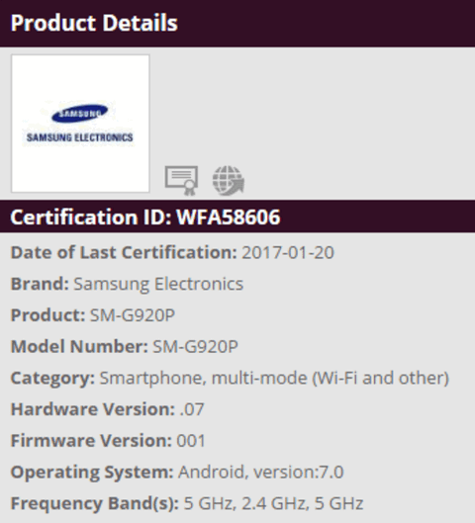
Task: Click Certification ID WFA58606 heading
Action: point(145,217)
